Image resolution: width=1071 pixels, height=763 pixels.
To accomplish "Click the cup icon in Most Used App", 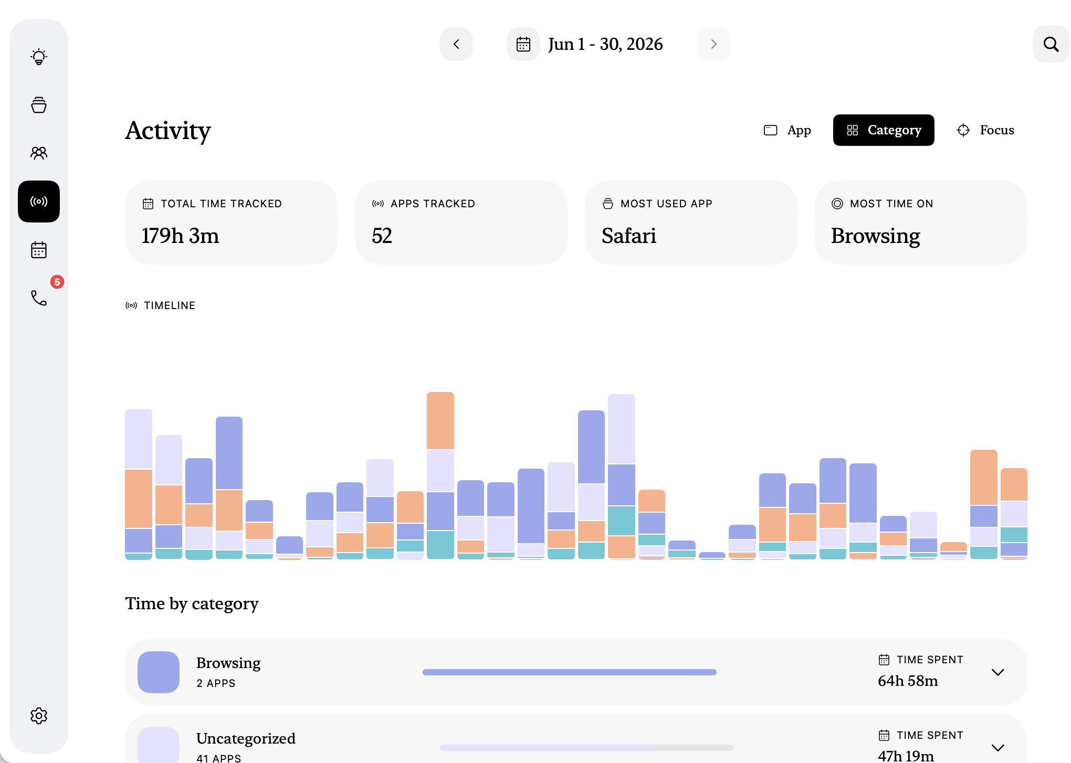I will pos(608,204).
